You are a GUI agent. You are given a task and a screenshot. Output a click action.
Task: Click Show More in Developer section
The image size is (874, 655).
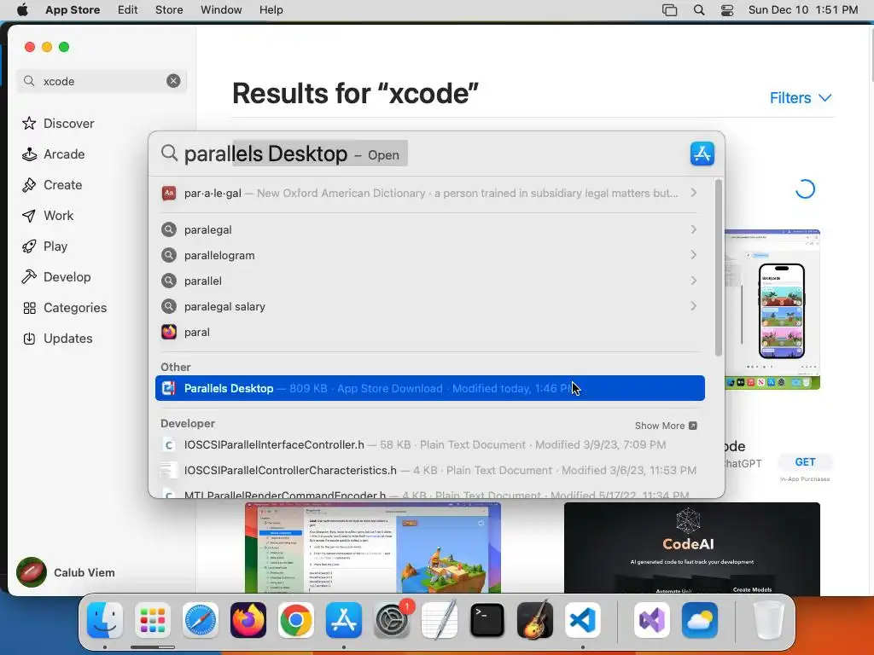click(666, 426)
